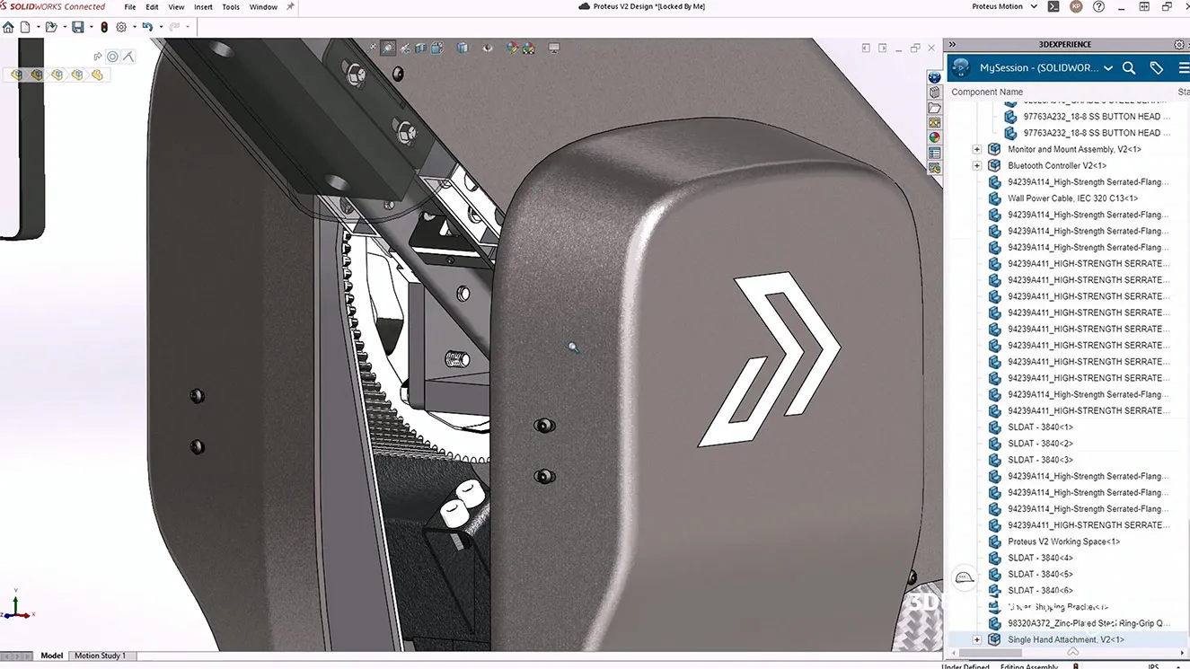Screen dimensions: 1190x669
Task: Select the Section View tool icon
Action: pyautogui.click(x=420, y=48)
